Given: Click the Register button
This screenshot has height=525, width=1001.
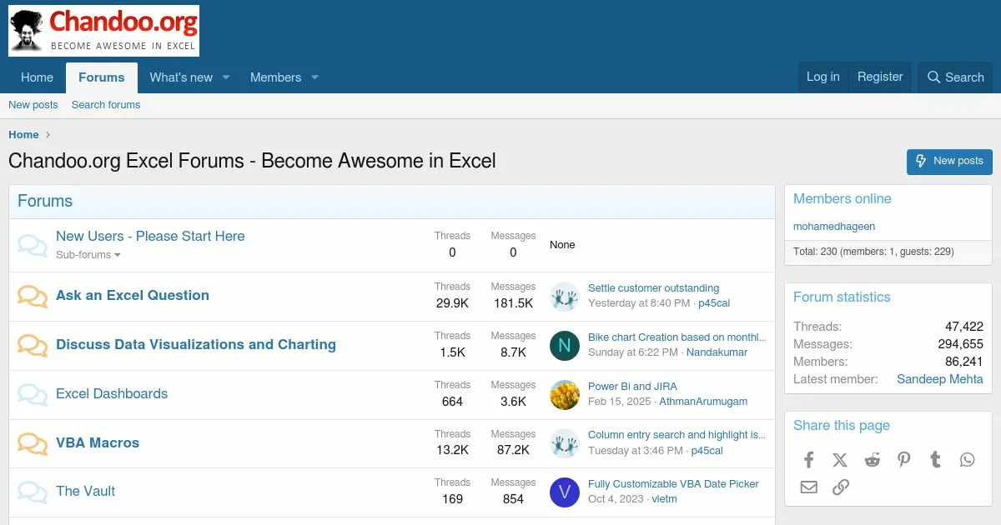Looking at the screenshot, I should click(880, 77).
